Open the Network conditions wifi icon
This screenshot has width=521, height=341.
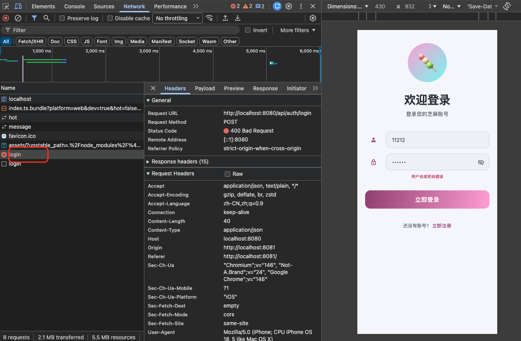209,19
